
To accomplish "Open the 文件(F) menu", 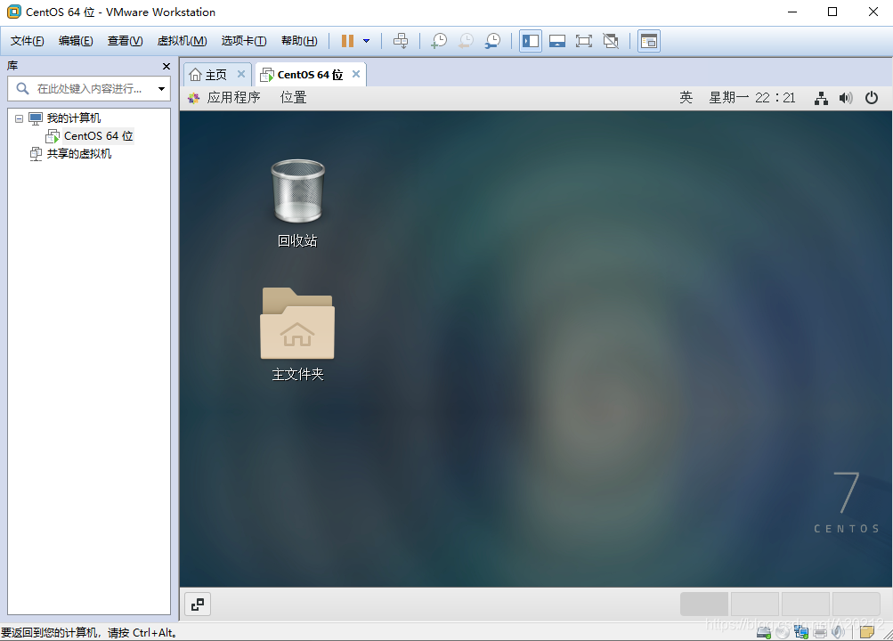I will click(x=27, y=41).
